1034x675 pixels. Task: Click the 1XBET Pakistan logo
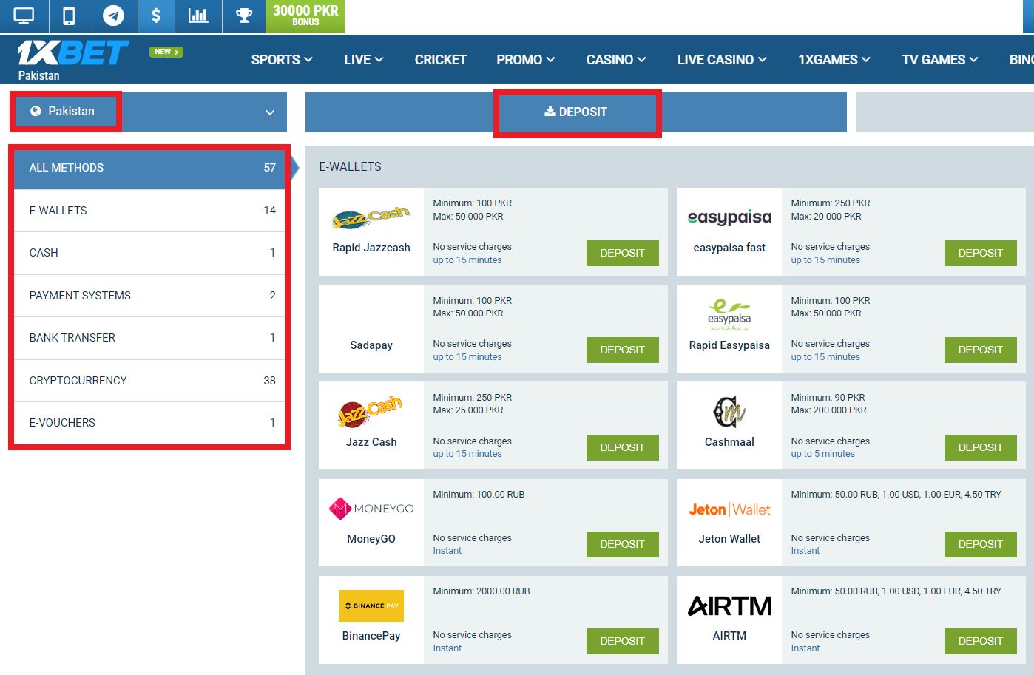(x=72, y=60)
